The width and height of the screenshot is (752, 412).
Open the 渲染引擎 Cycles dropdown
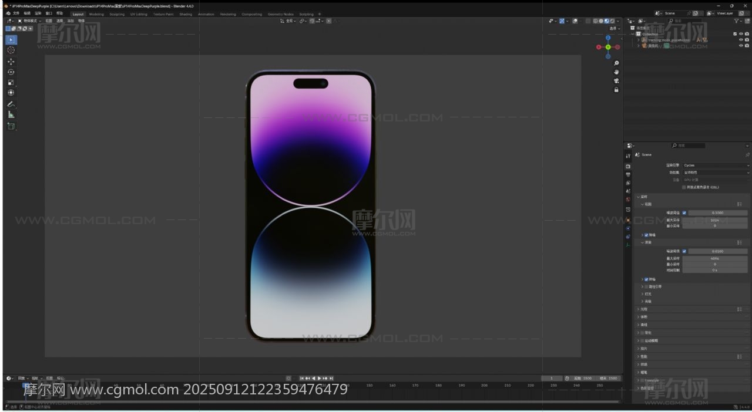pos(716,166)
